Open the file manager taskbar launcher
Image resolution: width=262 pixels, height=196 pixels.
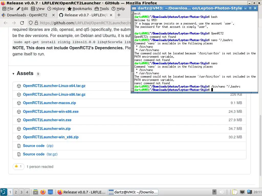tap(35, 192)
